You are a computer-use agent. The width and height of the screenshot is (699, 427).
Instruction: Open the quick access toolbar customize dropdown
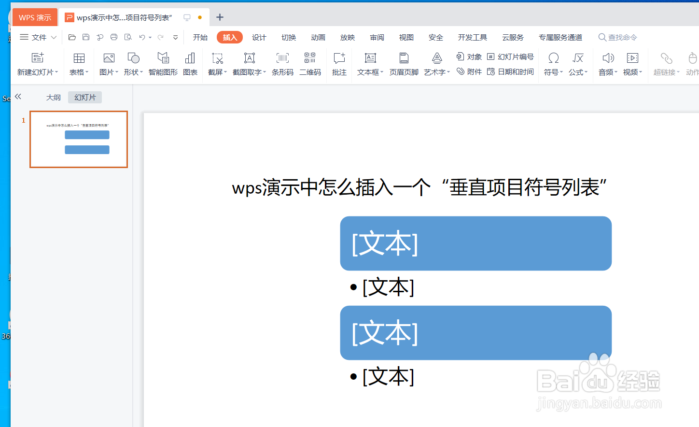175,37
